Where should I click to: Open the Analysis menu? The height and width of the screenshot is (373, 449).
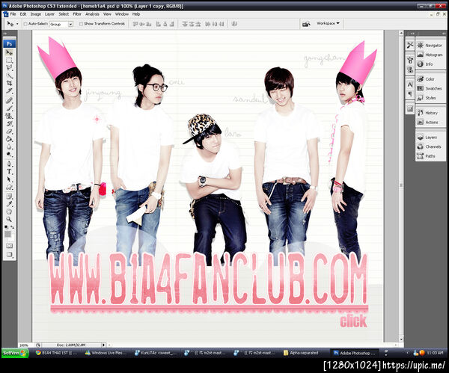pyautogui.click(x=92, y=14)
